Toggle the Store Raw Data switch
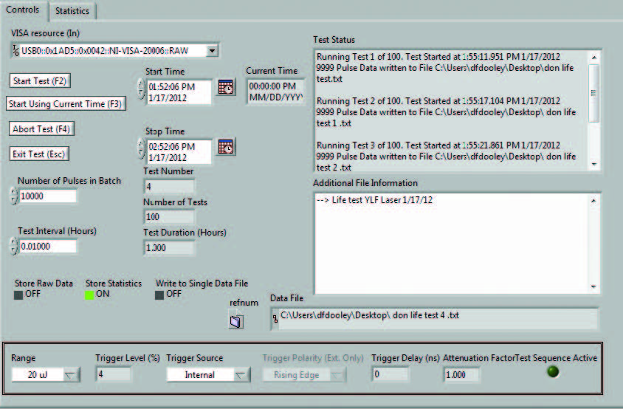Image resolution: width=623 pixels, height=409 pixels. point(19,295)
